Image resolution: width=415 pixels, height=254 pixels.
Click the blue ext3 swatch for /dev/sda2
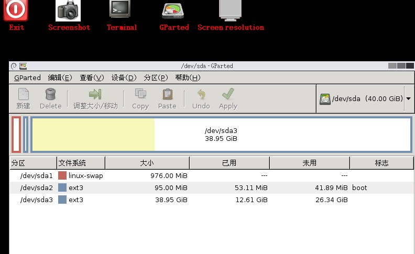(62, 187)
